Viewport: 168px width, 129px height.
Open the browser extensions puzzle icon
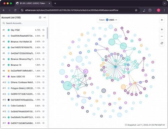150,10
